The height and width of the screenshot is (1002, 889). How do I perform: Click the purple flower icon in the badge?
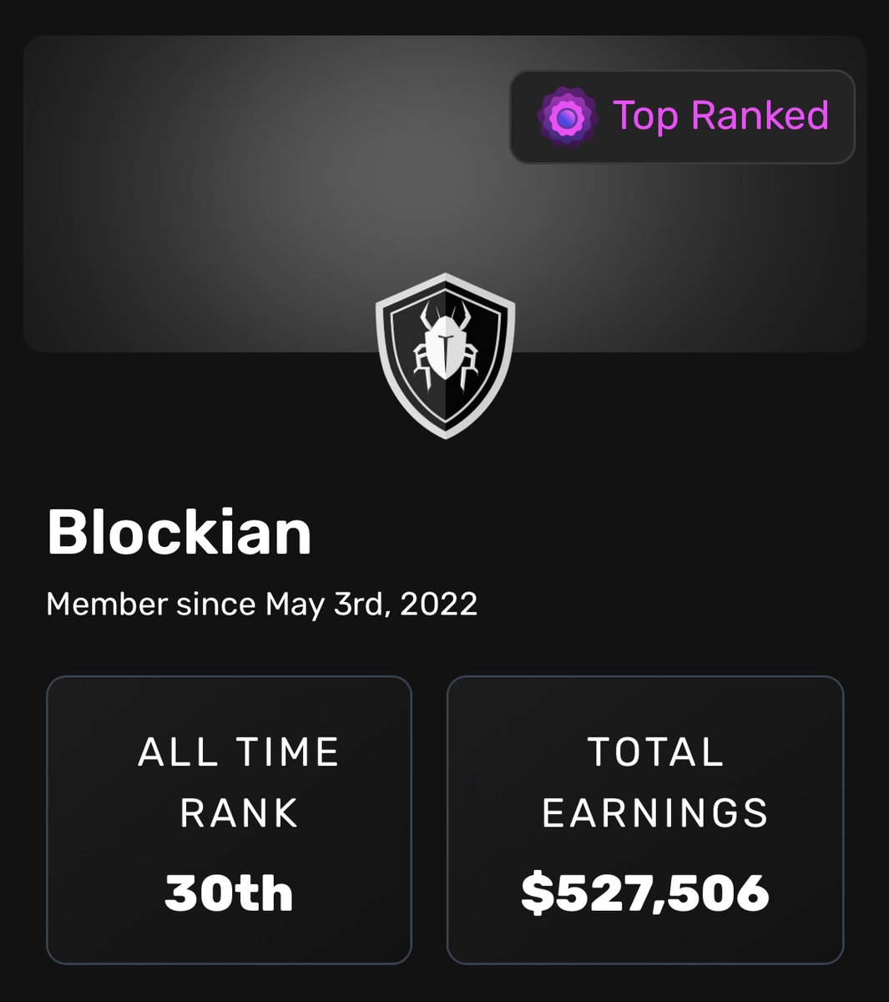[x=567, y=117]
